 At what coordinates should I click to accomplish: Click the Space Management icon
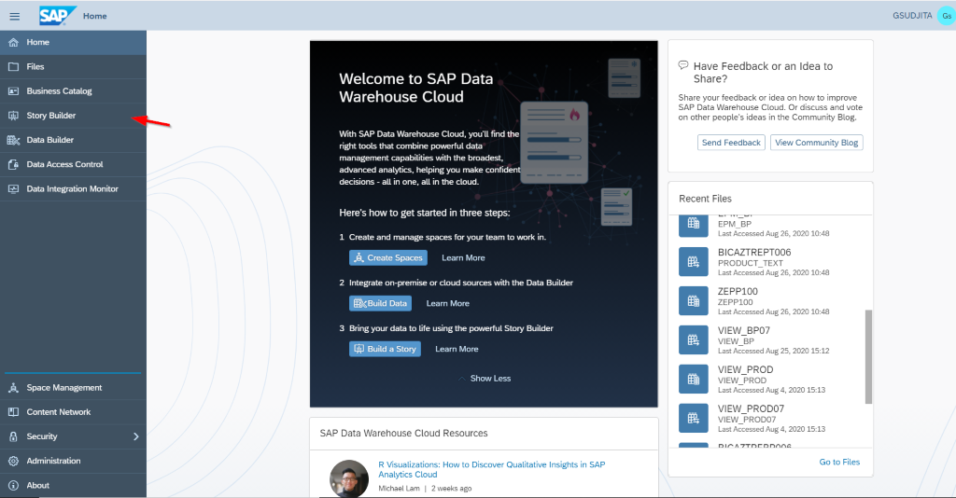point(13,388)
